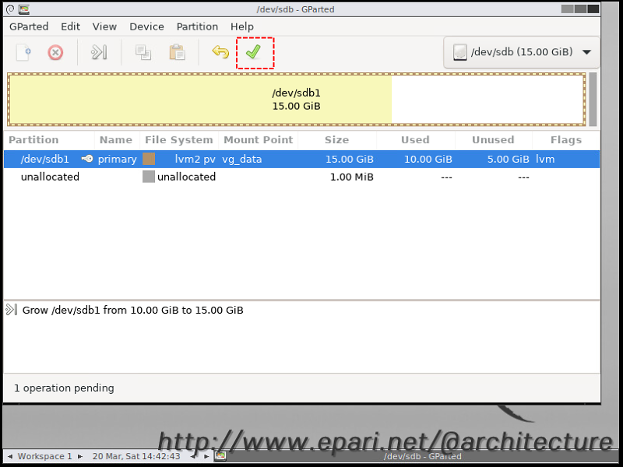Click the Name column header
The width and height of the screenshot is (623, 467).
(117, 140)
